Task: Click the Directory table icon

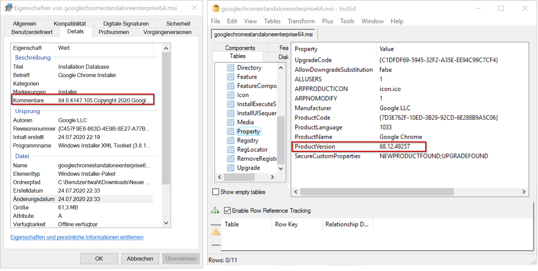Action: pyautogui.click(x=231, y=68)
